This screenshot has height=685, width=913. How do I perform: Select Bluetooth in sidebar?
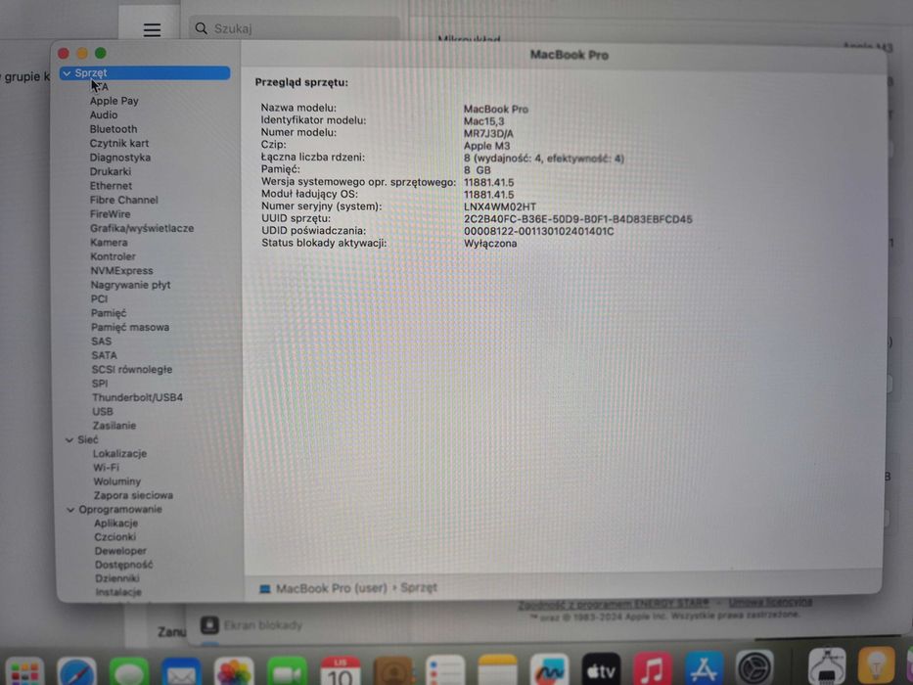click(114, 129)
